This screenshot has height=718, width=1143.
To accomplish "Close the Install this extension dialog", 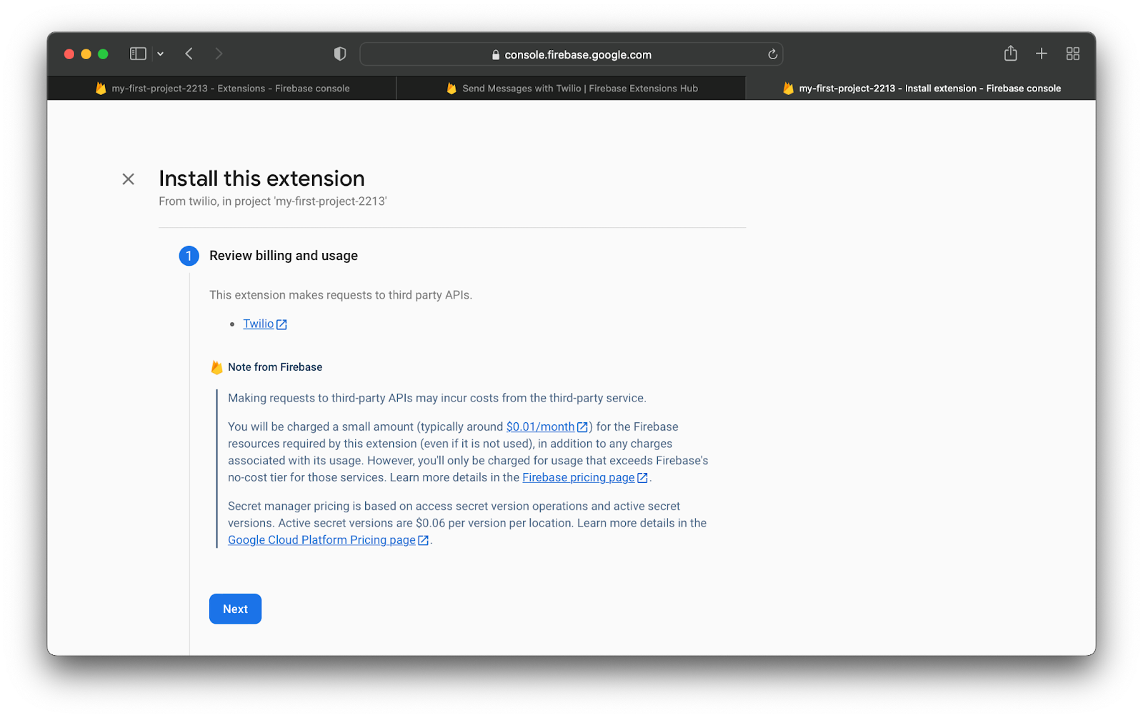I will [129, 179].
